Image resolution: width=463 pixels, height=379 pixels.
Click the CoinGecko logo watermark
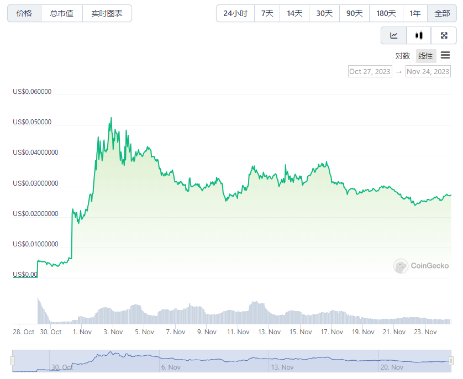(x=421, y=266)
